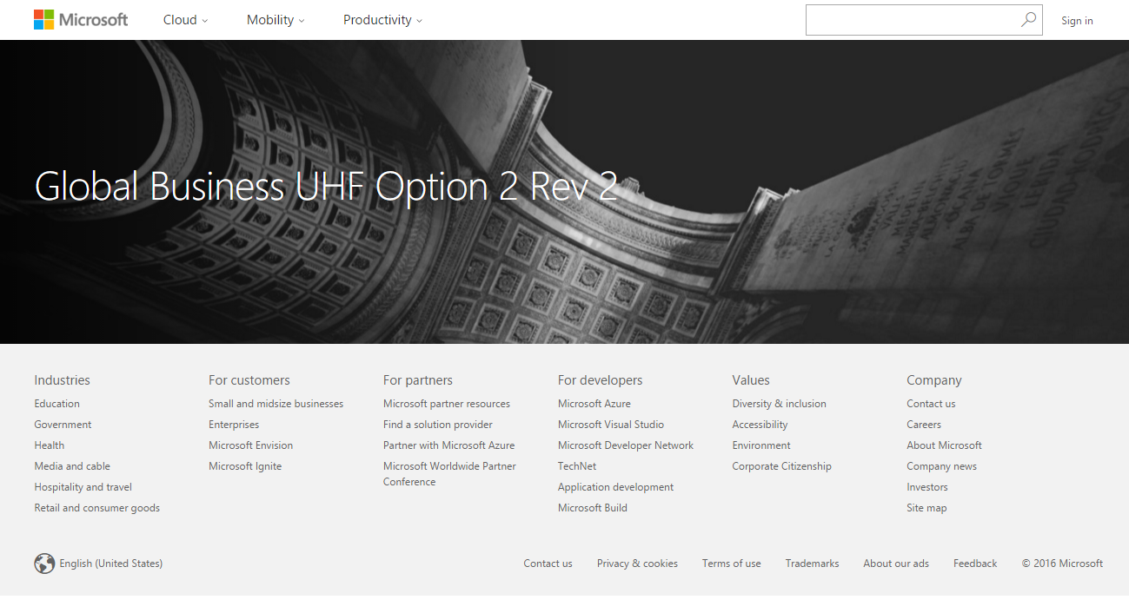Image resolution: width=1129 pixels, height=600 pixels.
Task: Click the globe icon beside English (United States)
Action: coord(44,564)
